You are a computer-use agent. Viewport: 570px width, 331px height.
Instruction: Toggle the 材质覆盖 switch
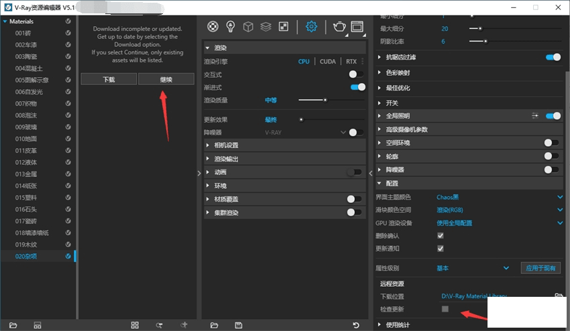coord(354,199)
